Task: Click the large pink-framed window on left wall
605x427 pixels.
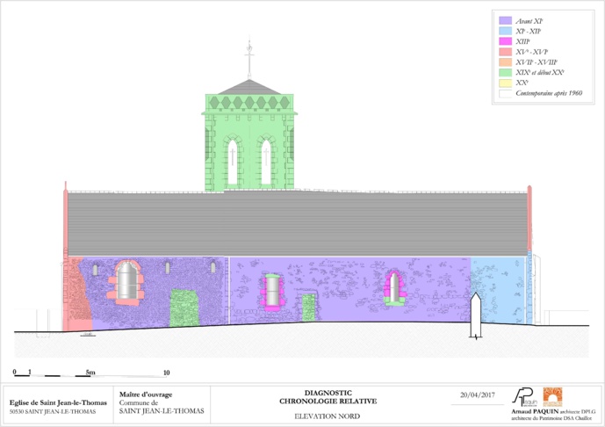Action: 127,280
